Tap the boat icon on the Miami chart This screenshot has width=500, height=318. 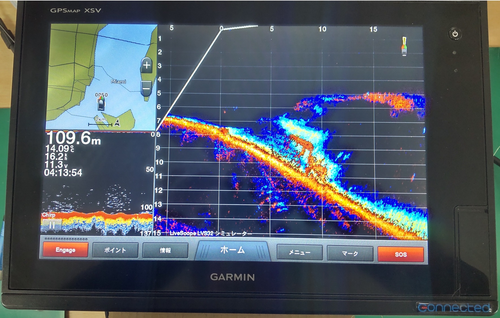pos(101,104)
